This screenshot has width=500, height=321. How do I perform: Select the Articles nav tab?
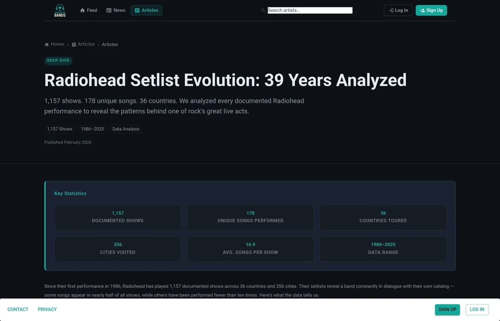pos(146,11)
